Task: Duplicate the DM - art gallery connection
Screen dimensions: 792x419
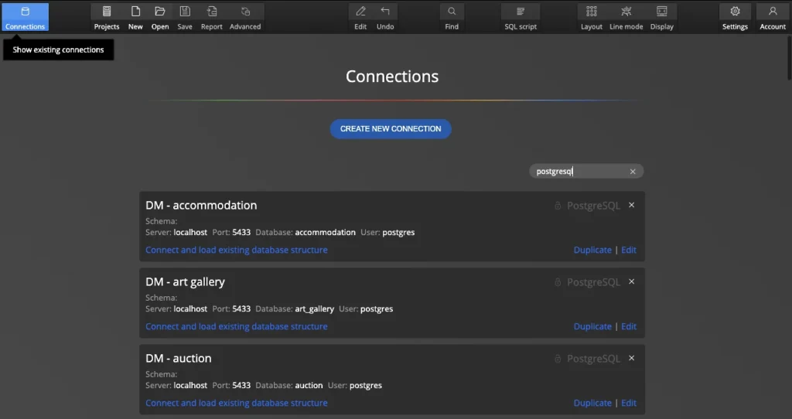Action: click(592, 326)
